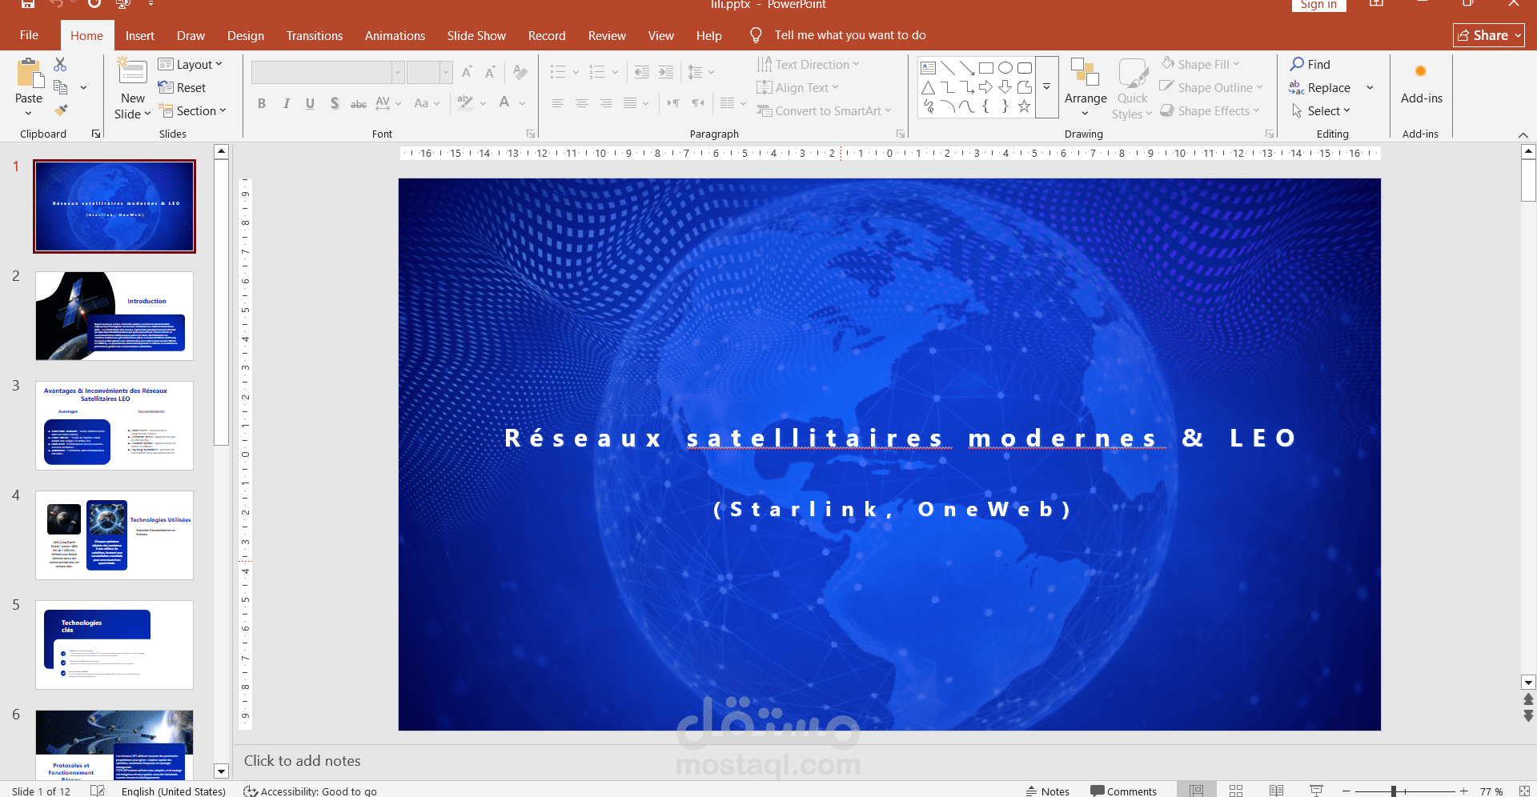Image resolution: width=1537 pixels, height=797 pixels.
Task: Open the Layout dropdown
Action: 191,65
